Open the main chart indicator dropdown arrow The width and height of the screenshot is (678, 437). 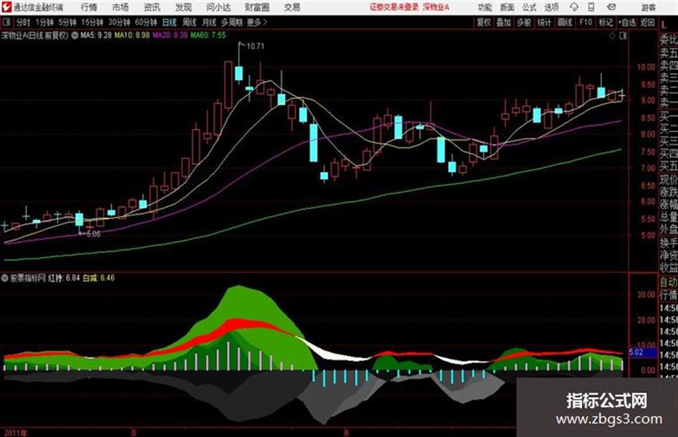75,35
